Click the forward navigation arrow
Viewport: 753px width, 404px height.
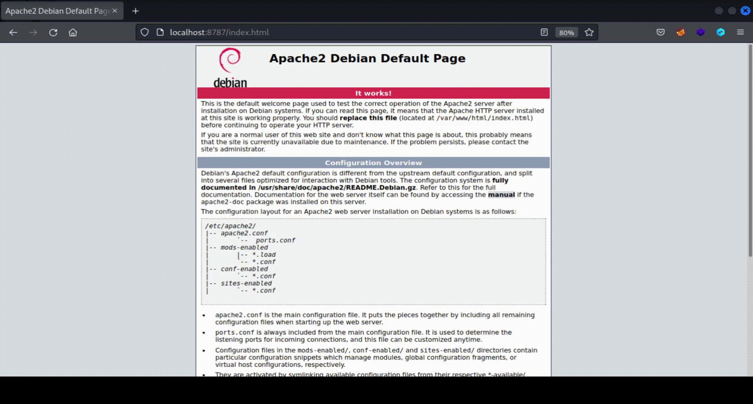[33, 33]
